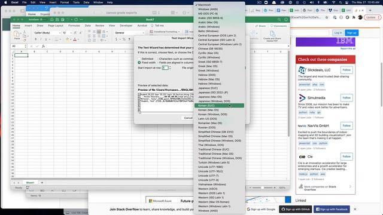Image resolution: width=383 pixels, height=215 pixels.
Task: Click macOS Spotlight search icon
Action: [x=341, y=2]
